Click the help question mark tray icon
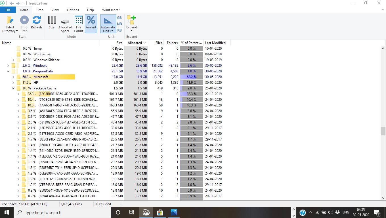The width and height of the screenshot is (386, 218). [x=303, y=212]
